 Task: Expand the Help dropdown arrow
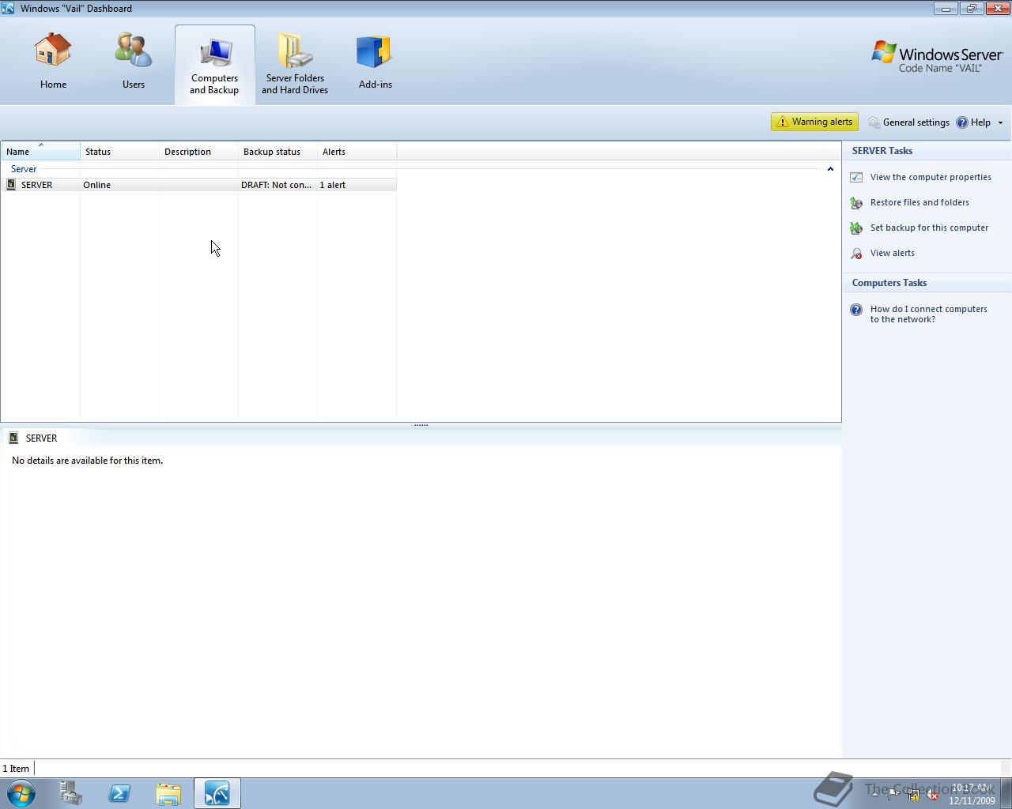pyautogui.click(x=1000, y=123)
